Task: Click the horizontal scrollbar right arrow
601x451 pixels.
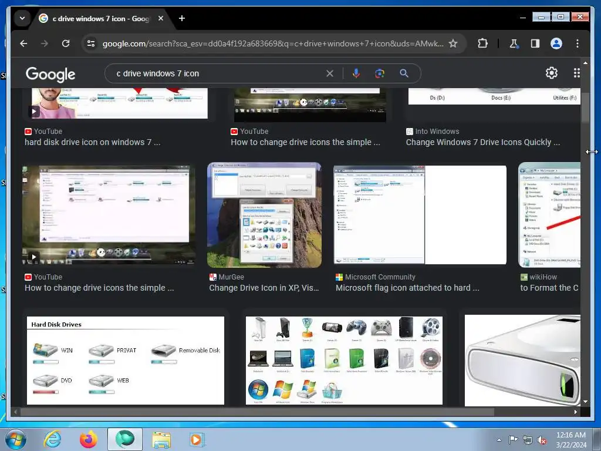Action: click(x=576, y=412)
